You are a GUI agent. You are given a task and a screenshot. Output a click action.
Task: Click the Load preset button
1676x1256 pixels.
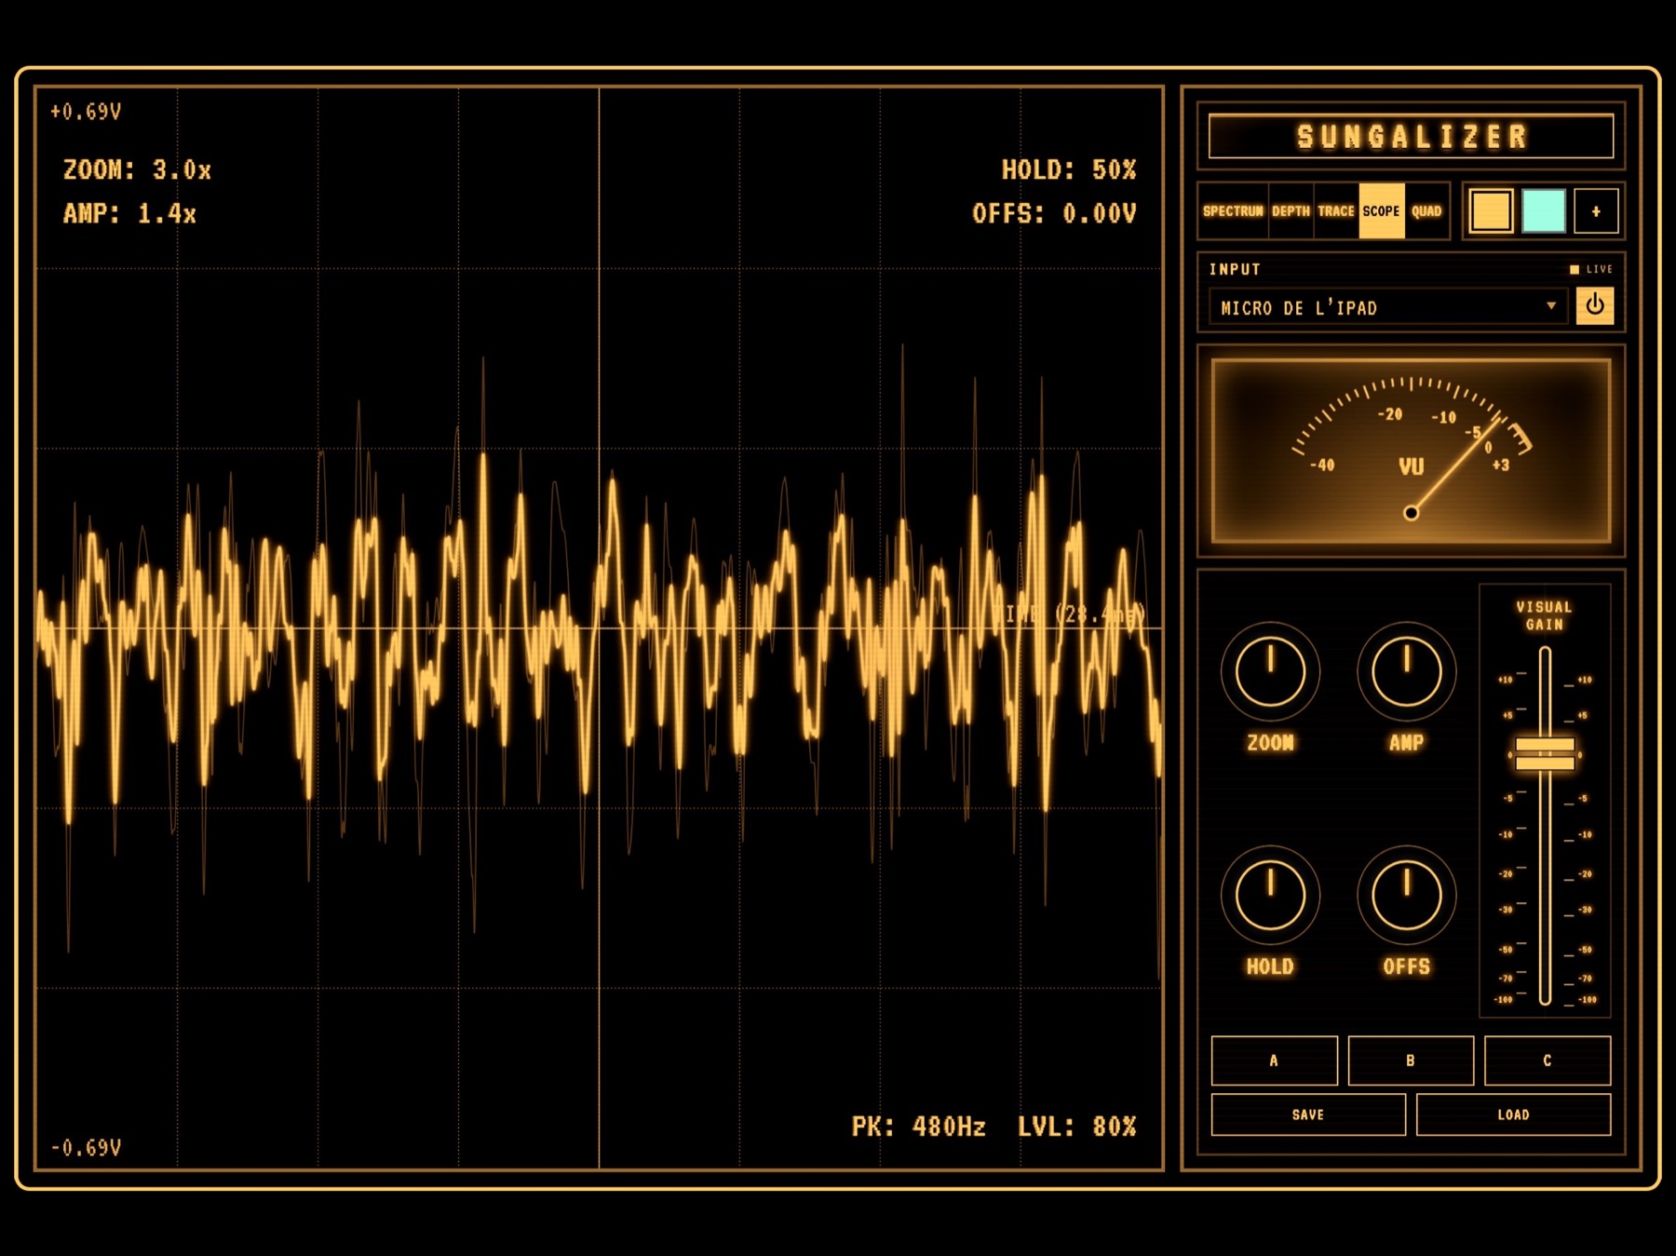pos(1513,1114)
